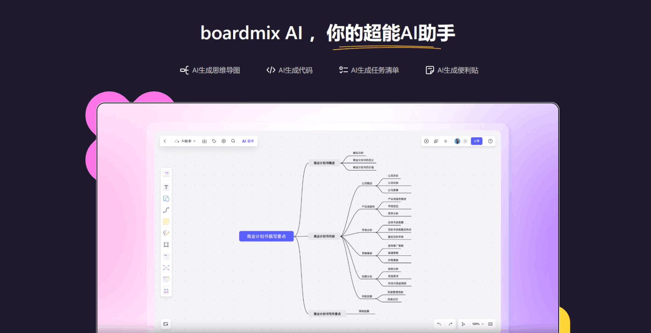Click the N collaborator avatar
The width and height of the screenshot is (651, 333).
[465, 141]
